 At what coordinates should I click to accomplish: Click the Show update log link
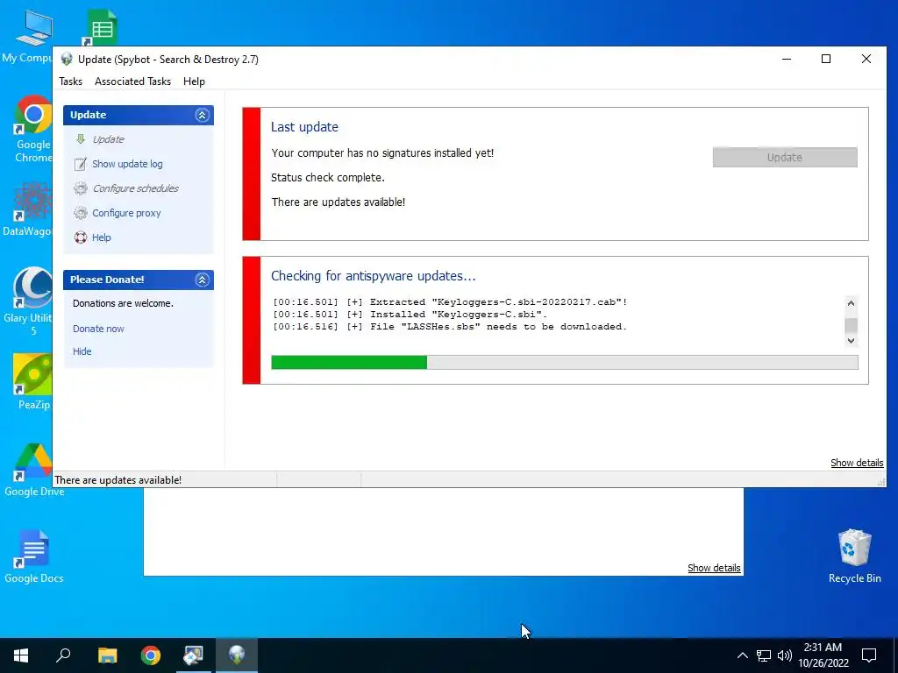pos(127,164)
